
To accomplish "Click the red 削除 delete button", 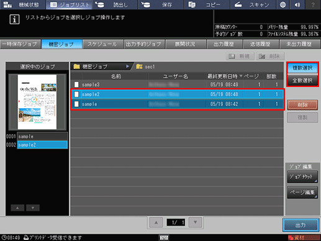I will [302, 105].
